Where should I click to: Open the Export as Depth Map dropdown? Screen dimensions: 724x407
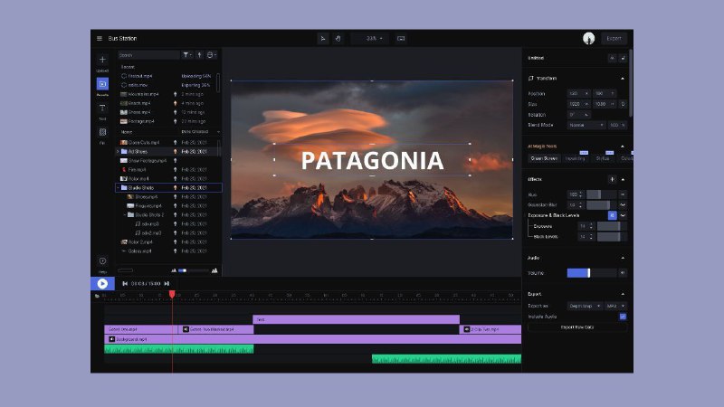585,307
